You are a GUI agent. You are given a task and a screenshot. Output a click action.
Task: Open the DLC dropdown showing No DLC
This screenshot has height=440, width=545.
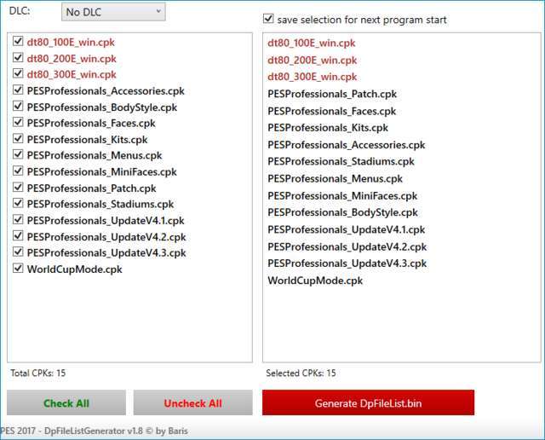coord(113,12)
